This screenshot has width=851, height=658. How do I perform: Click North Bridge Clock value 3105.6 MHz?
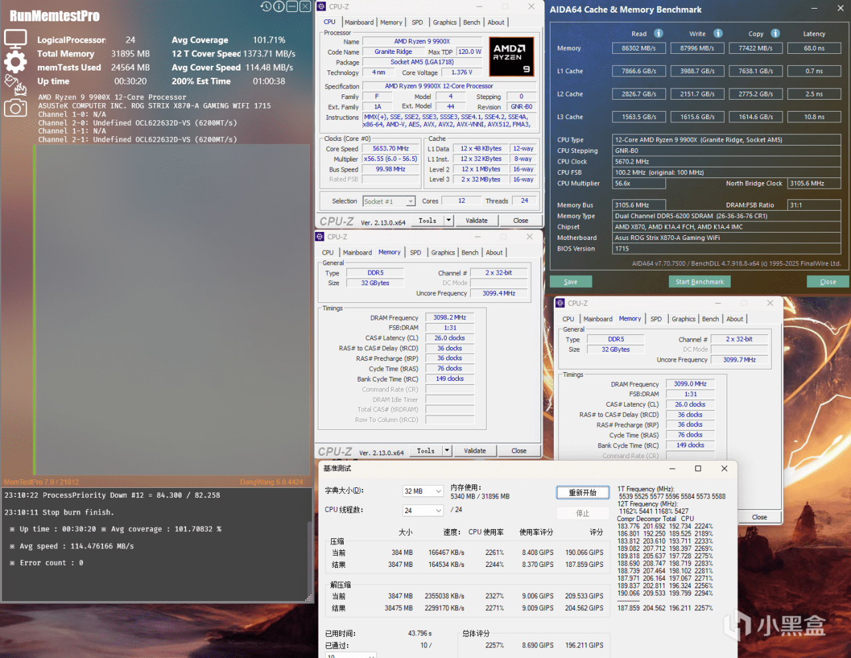click(x=814, y=183)
